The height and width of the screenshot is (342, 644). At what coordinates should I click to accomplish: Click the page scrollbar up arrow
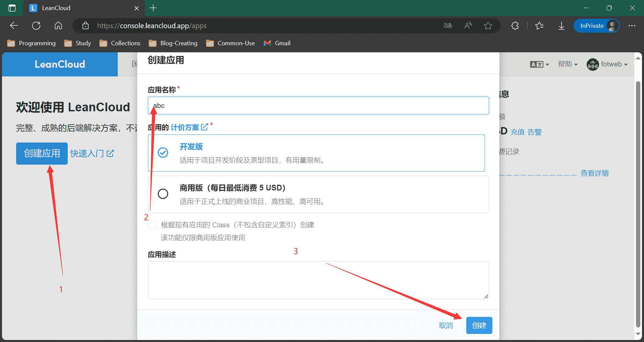tap(638, 58)
